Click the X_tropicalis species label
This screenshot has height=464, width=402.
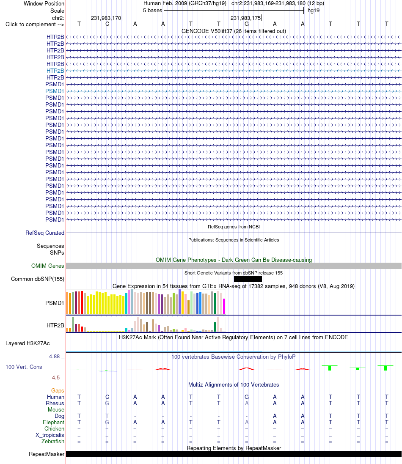tap(50, 435)
